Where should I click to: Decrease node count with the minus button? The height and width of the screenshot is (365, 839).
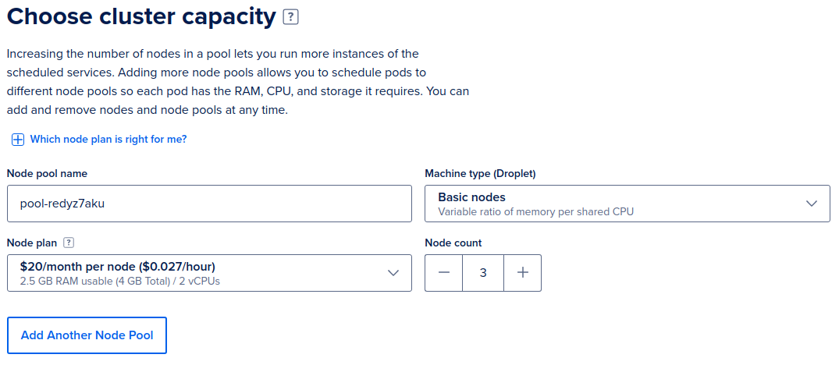point(443,272)
